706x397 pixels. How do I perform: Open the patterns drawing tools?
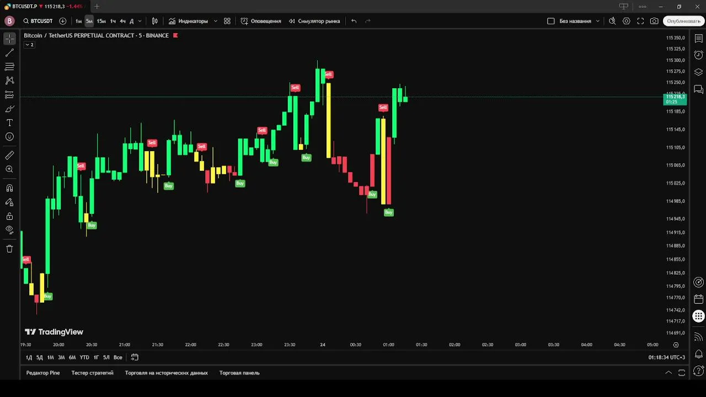pyautogui.click(x=9, y=81)
